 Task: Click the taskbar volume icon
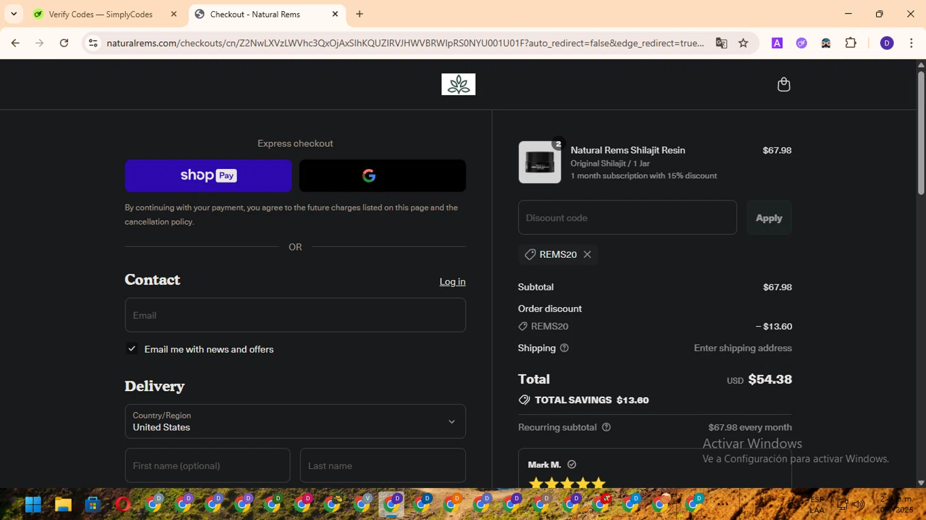click(859, 505)
